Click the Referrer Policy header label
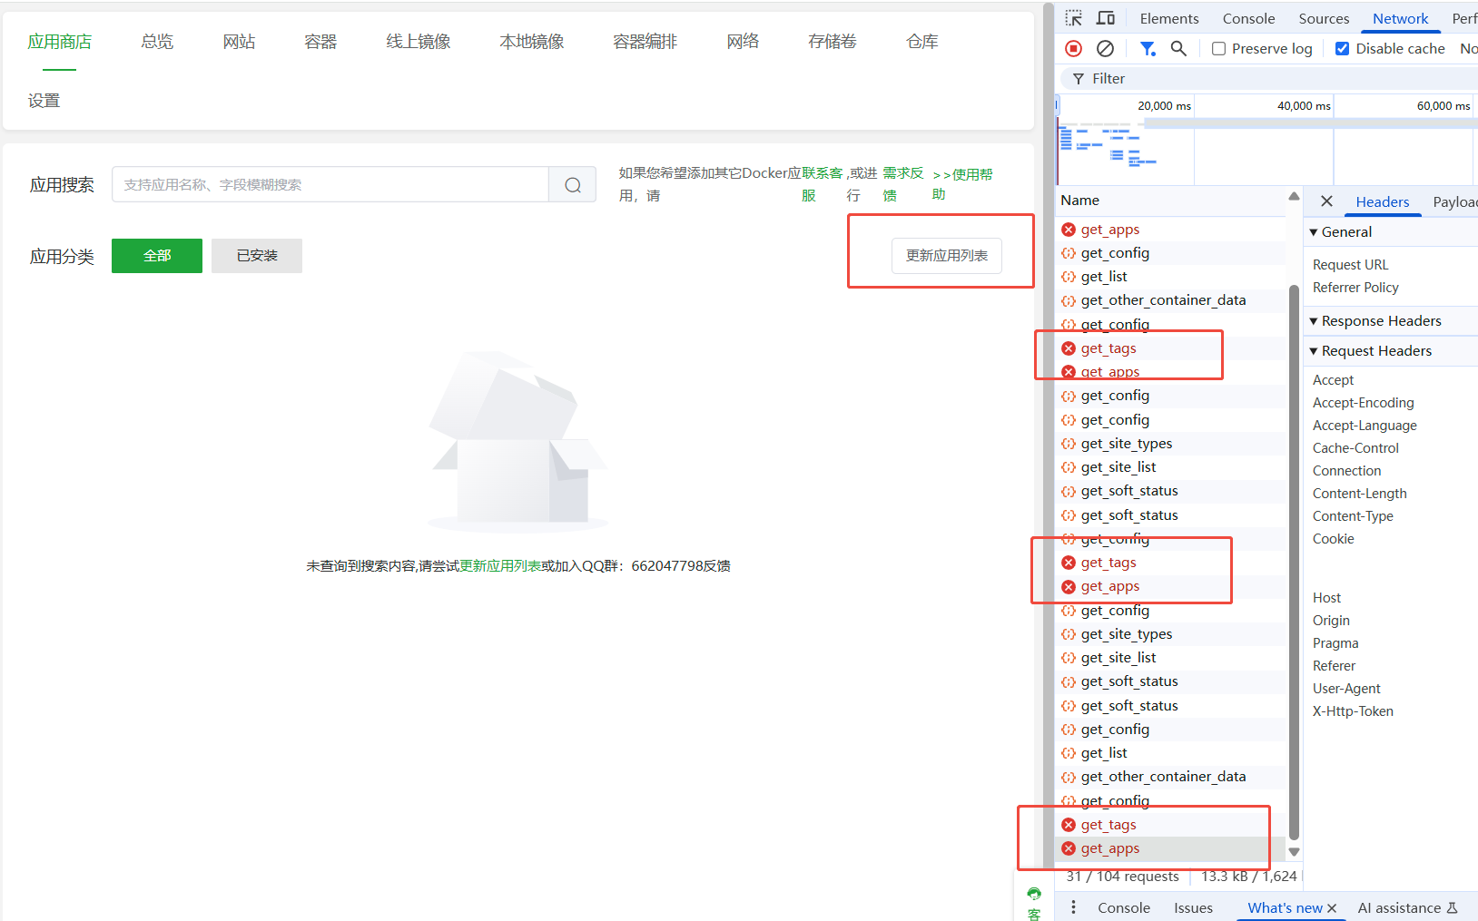1478x921 pixels. 1355,288
